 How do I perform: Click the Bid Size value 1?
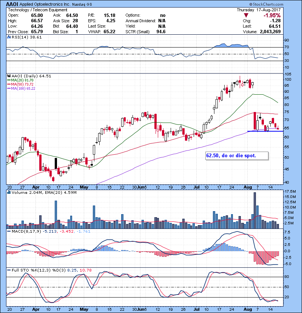click(77, 32)
